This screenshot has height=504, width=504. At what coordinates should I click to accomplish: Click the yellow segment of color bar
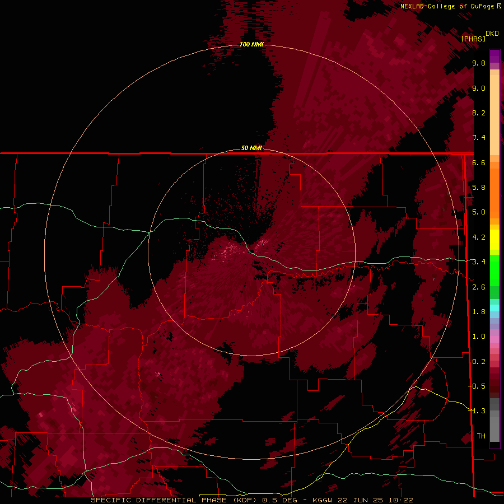pyautogui.click(x=494, y=240)
